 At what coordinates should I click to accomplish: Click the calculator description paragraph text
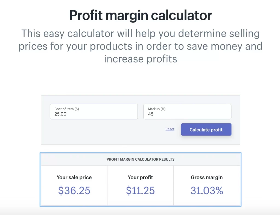140,46
